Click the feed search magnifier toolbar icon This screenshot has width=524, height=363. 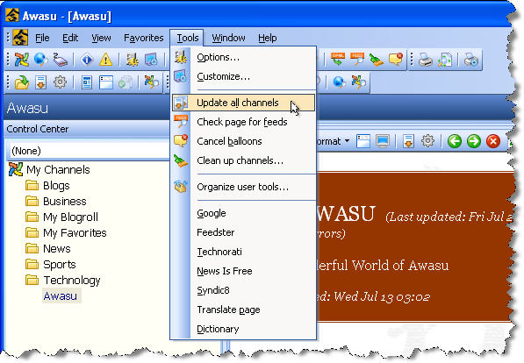tap(357, 60)
